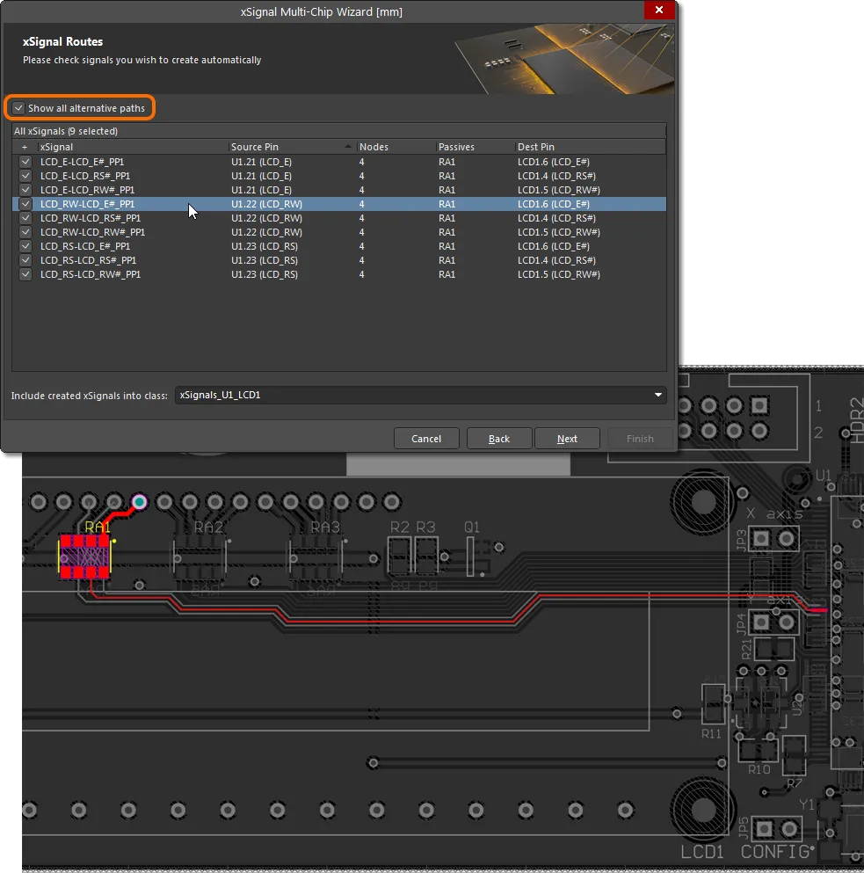Select the RA3 resistor array footprint

(316, 557)
